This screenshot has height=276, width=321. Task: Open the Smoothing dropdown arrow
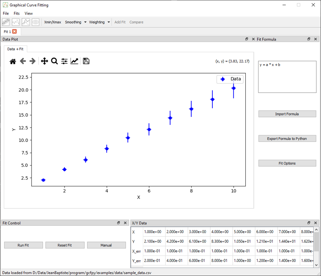(85, 22)
